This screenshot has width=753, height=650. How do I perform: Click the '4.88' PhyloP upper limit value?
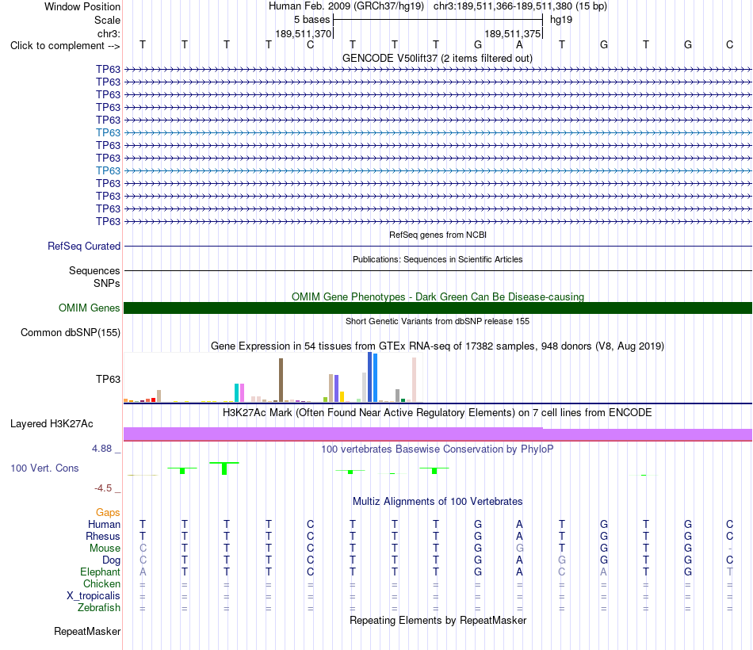pyautogui.click(x=101, y=448)
